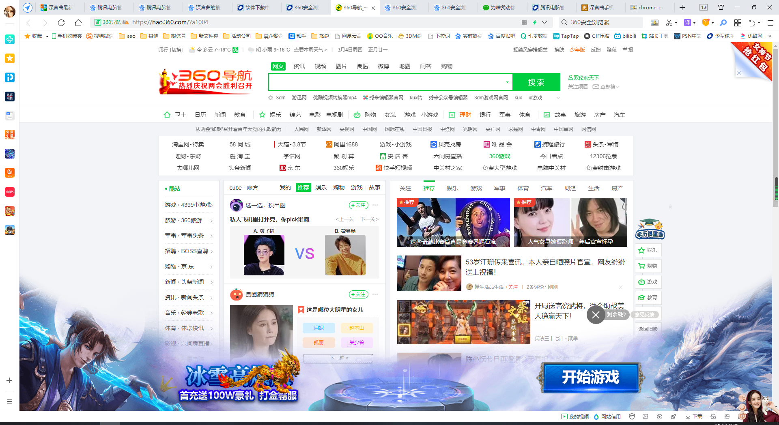Viewport: 779px width, 425px height.
Task: Click the green lightning speed mode icon
Action: (x=535, y=22)
